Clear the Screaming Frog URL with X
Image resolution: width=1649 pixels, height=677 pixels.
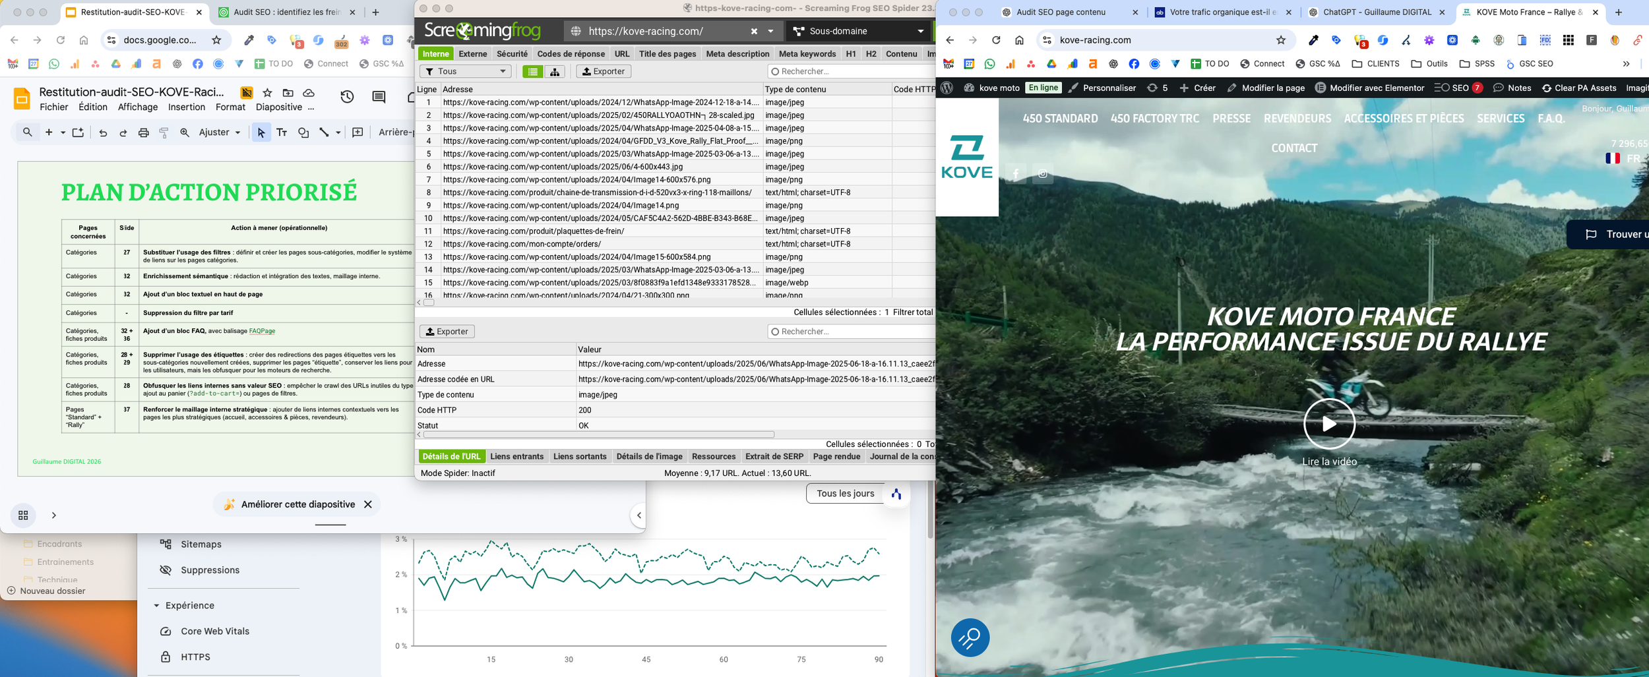pyautogui.click(x=754, y=31)
